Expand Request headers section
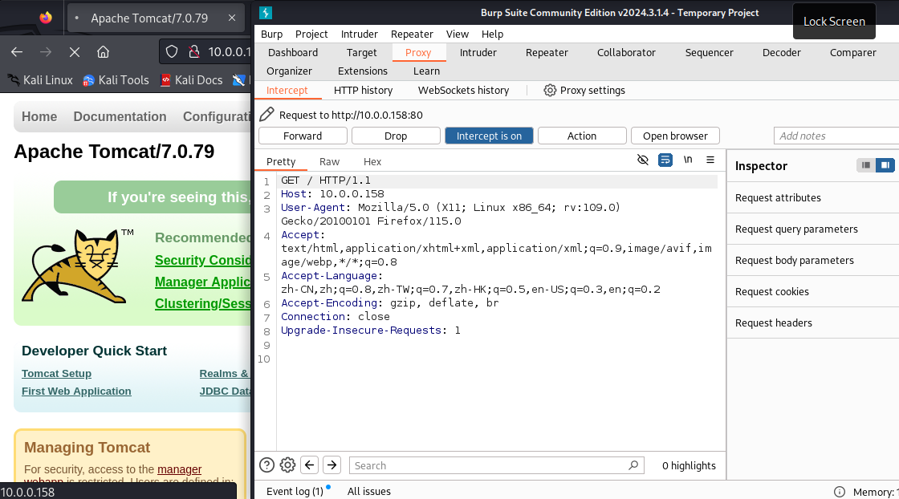Screen dimensions: 899x499 point(813,323)
